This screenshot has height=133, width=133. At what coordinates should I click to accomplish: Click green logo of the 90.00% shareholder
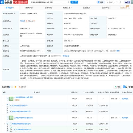pos(11,99)
